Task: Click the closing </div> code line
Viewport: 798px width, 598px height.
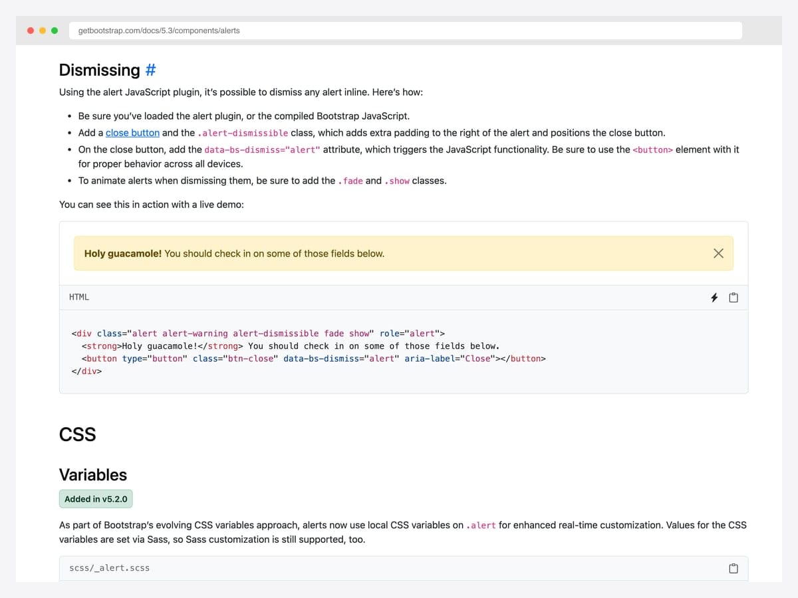Action: (86, 371)
